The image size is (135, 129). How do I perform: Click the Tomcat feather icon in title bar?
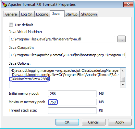pyautogui.click(x=4, y=4)
